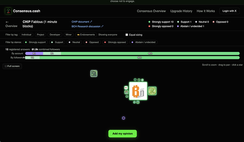Filter stance by Opposed chip
This screenshot has height=142, width=244.
(92, 42)
